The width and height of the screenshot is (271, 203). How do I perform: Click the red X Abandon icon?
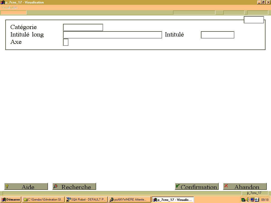click(x=226, y=186)
